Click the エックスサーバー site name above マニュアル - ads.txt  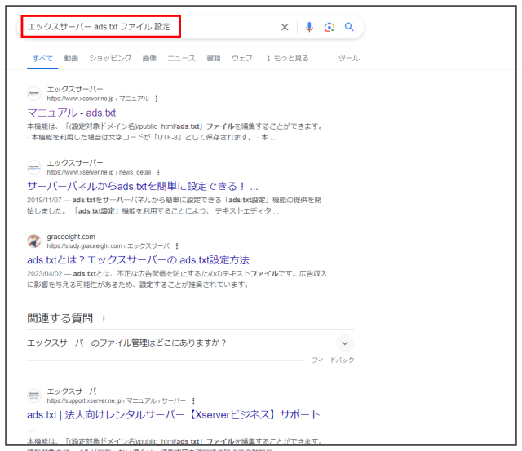75,89
